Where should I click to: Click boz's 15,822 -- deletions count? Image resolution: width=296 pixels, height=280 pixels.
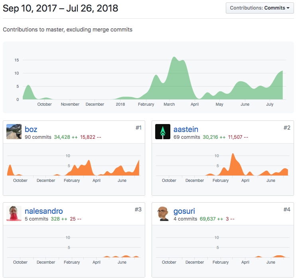pyautogui.click(x=91, y=137)
